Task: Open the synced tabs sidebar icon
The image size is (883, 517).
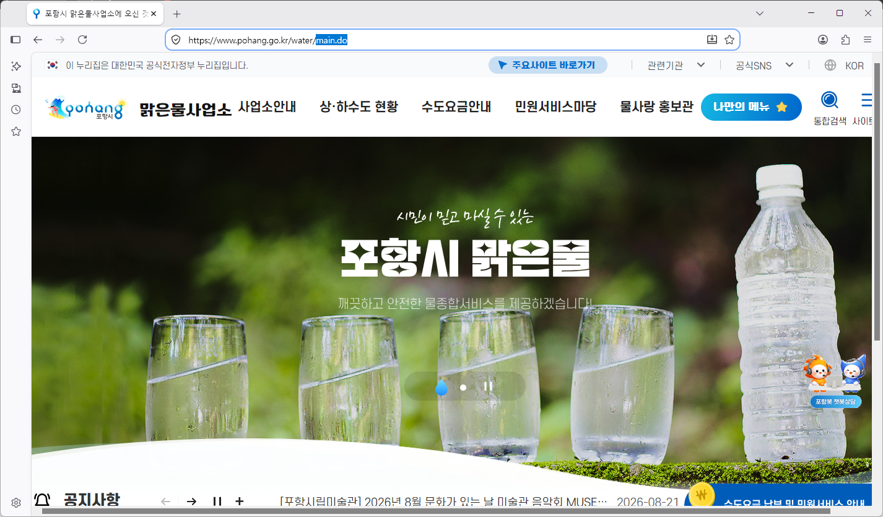Action: (16, 88)
